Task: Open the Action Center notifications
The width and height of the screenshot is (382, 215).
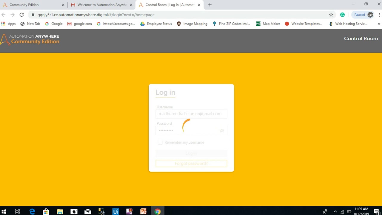Action: click(x=376, y=212)
